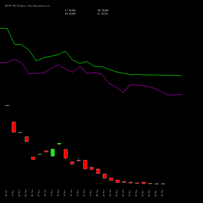Screen dimensions: 203x203
Task: Select the 02 Dec date label
Action: [149, 193]
